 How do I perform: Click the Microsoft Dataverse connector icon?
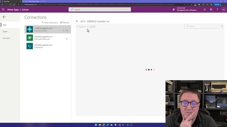point(30,38)
